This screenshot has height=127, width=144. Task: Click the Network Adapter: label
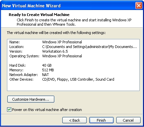(24, 75)
